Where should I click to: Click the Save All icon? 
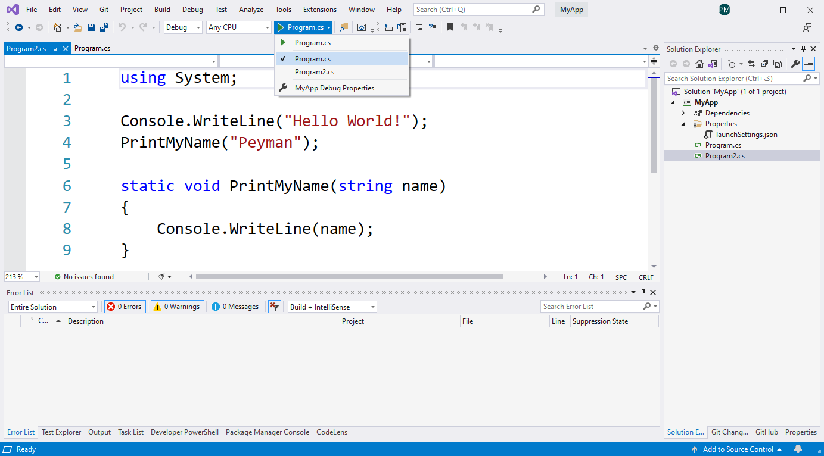104,27
